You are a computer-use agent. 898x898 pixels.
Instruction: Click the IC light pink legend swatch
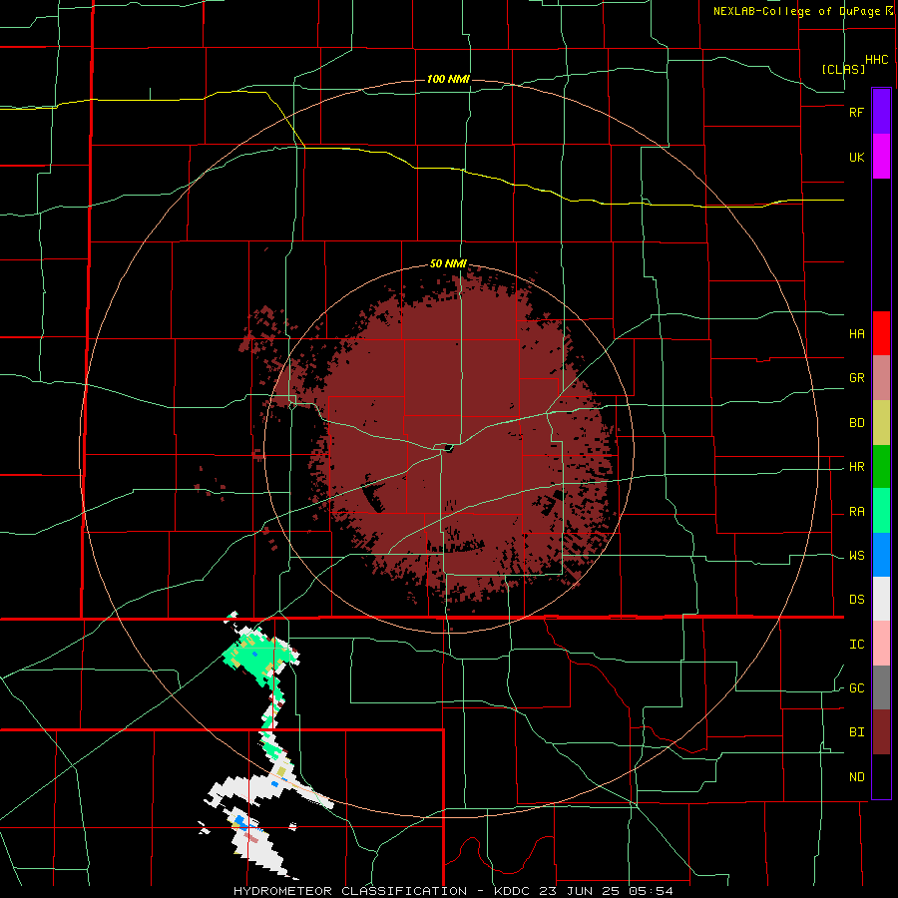(881, 644)
